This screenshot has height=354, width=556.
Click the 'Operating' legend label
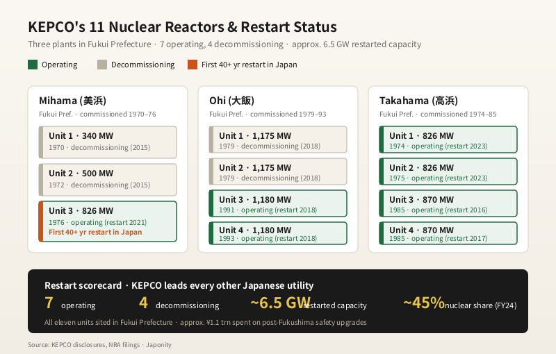point(60,65)
